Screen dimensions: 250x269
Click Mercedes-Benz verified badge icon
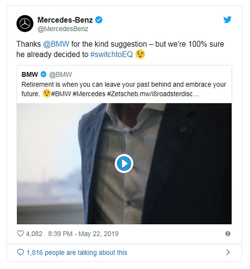[99, 20]
